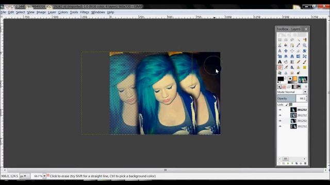Click the active Eraser tool
The height and width of the screenshot is (185, 330).
pyautogui.click(x=279, y=67)
